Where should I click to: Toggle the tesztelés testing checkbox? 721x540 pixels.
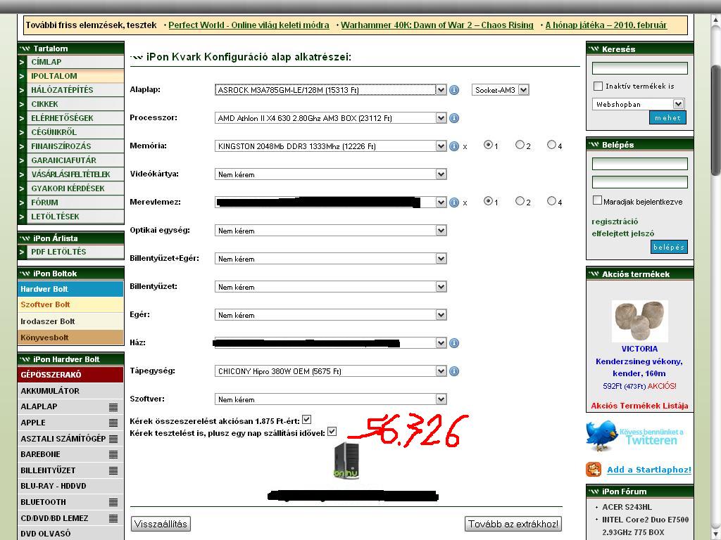(x=332, y=432)
